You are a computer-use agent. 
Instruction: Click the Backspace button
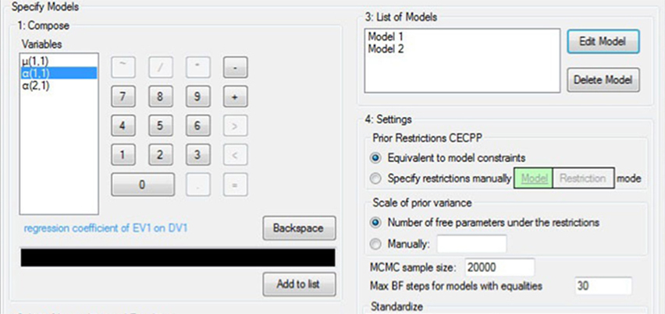pyautogui.click(x=299, y=228)
